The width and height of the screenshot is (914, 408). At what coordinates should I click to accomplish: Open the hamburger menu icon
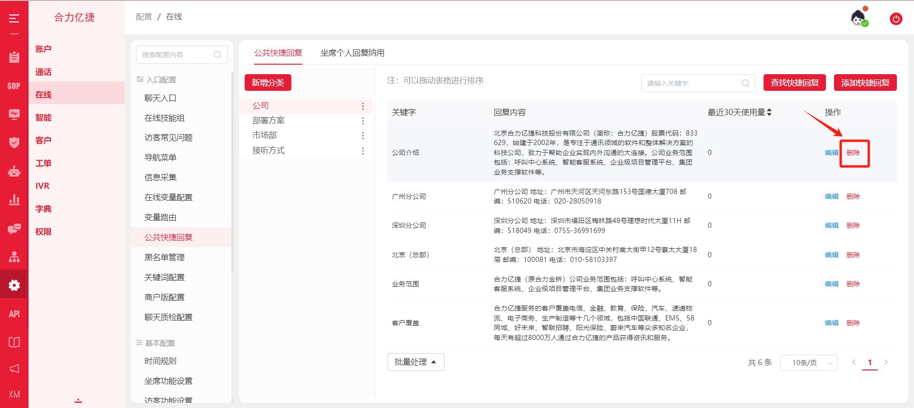tap(14, 19)
